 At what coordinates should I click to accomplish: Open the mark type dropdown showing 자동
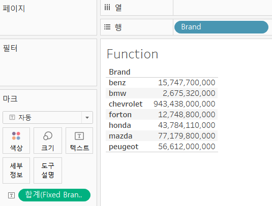click(48, 118)
